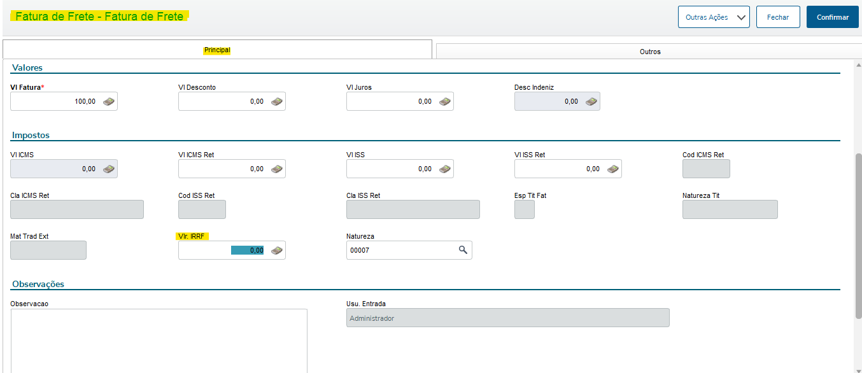Click the Confirmar button
This screenshot has width=862, height=373.
(833, 17)
